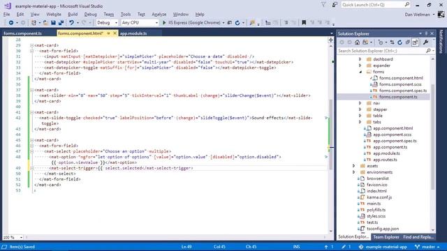Image resolution: width=447 pixels, height=251 pixels.
Task: Click the browser refresh icon in the main toolbar
Action: pos(237,23)
